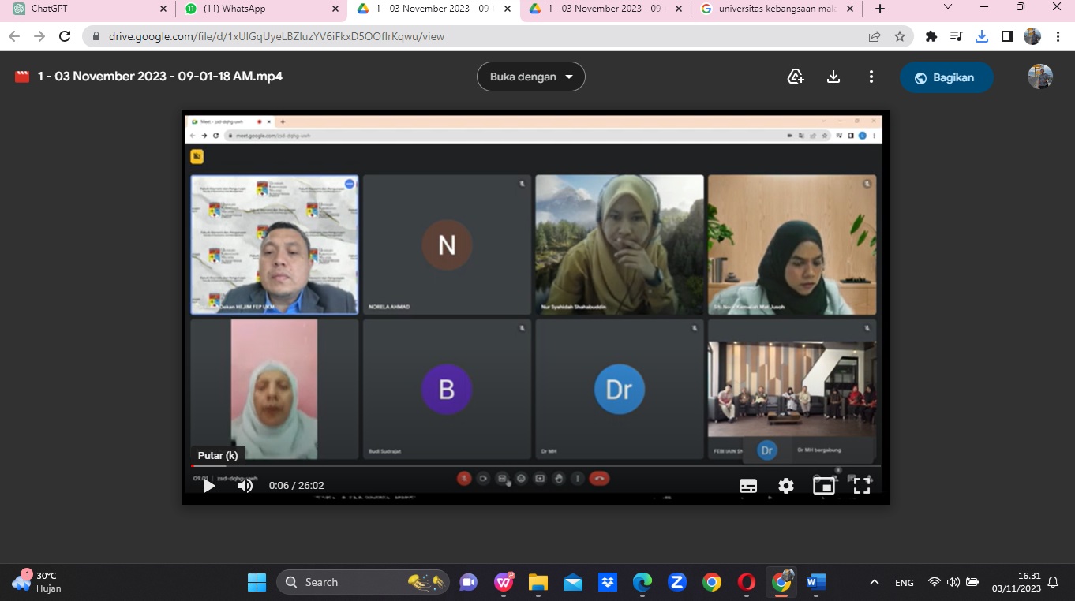The image size is (1075, 601).
Task: Download the video file from Drive
Action: tap(833, 77)
